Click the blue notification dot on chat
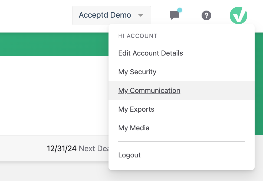 [x=179, y=10]
